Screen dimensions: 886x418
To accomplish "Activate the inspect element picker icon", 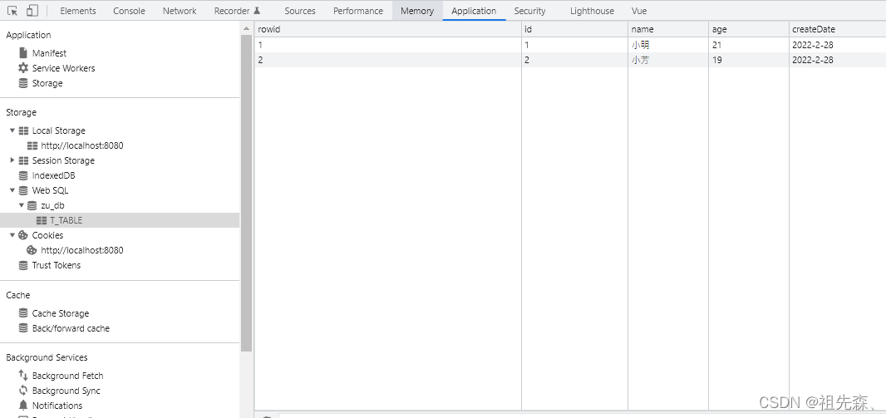I will [x=12, y=11].
